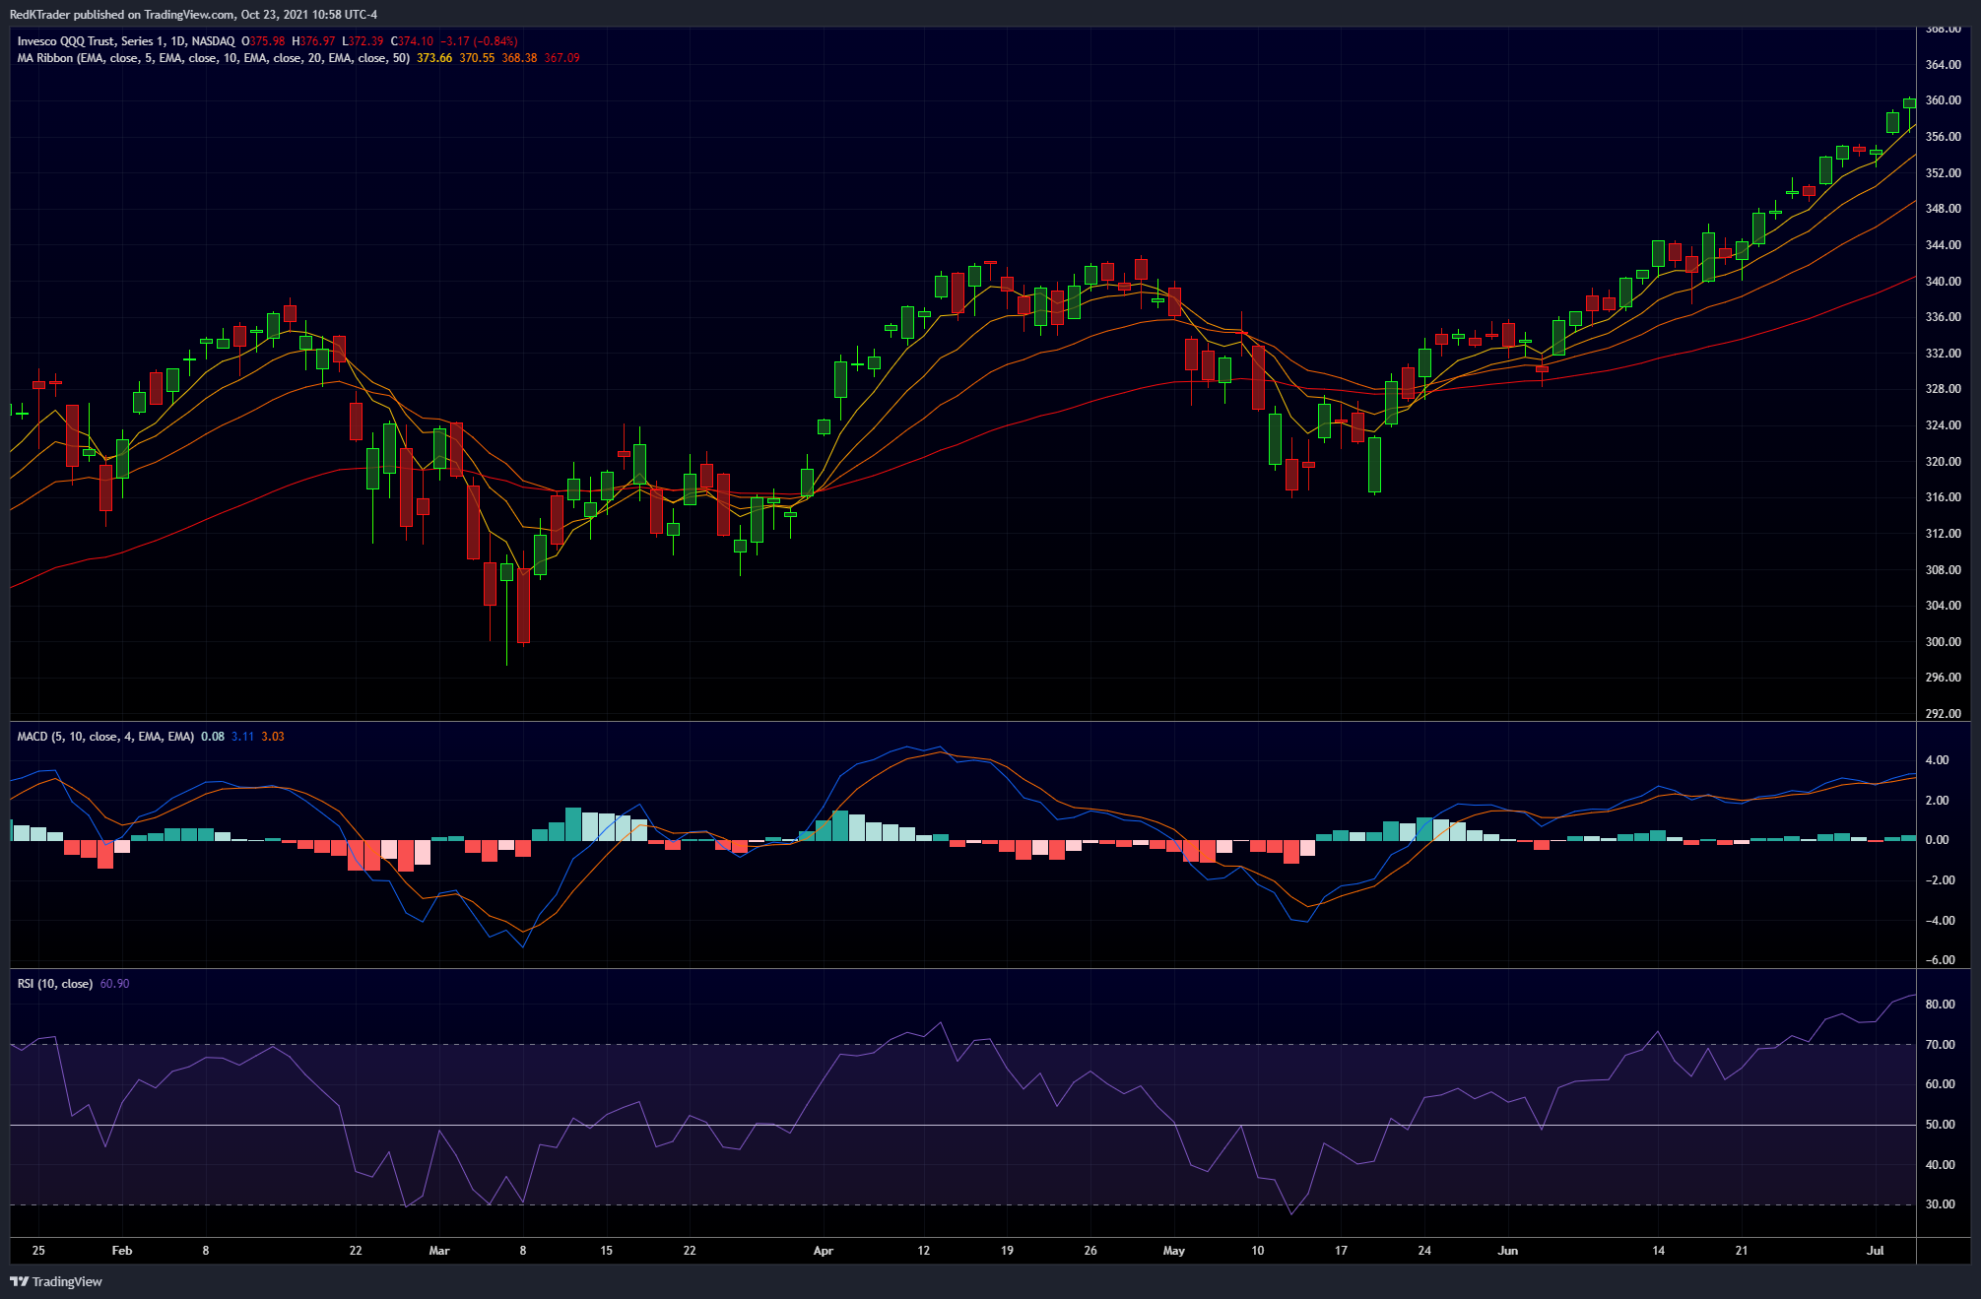The width and height of the screenshot is (1981, 1299).
Task: Click the Jun label on time axis
Action: (x=1508, y=1251)
